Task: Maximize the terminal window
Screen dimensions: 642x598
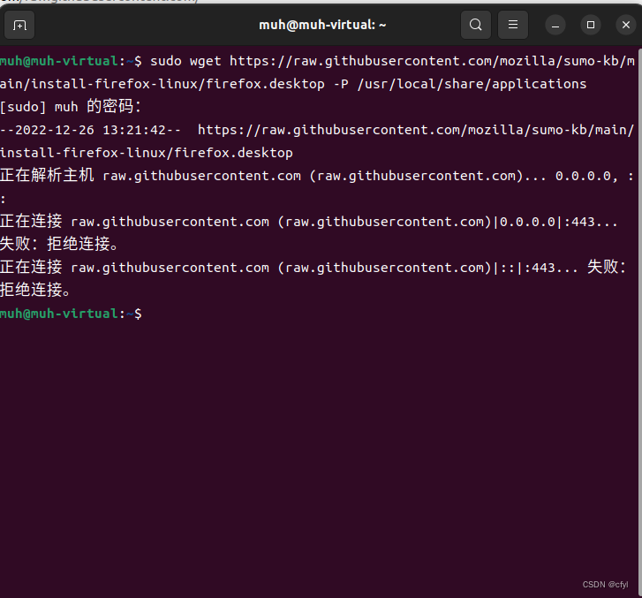Action: (591, 25)
